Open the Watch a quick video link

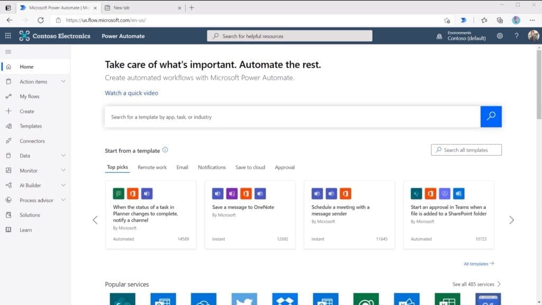(131, 93)
